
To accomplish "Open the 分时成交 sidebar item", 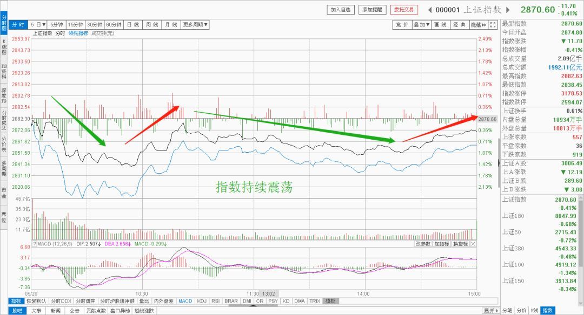I will (4, 120).
